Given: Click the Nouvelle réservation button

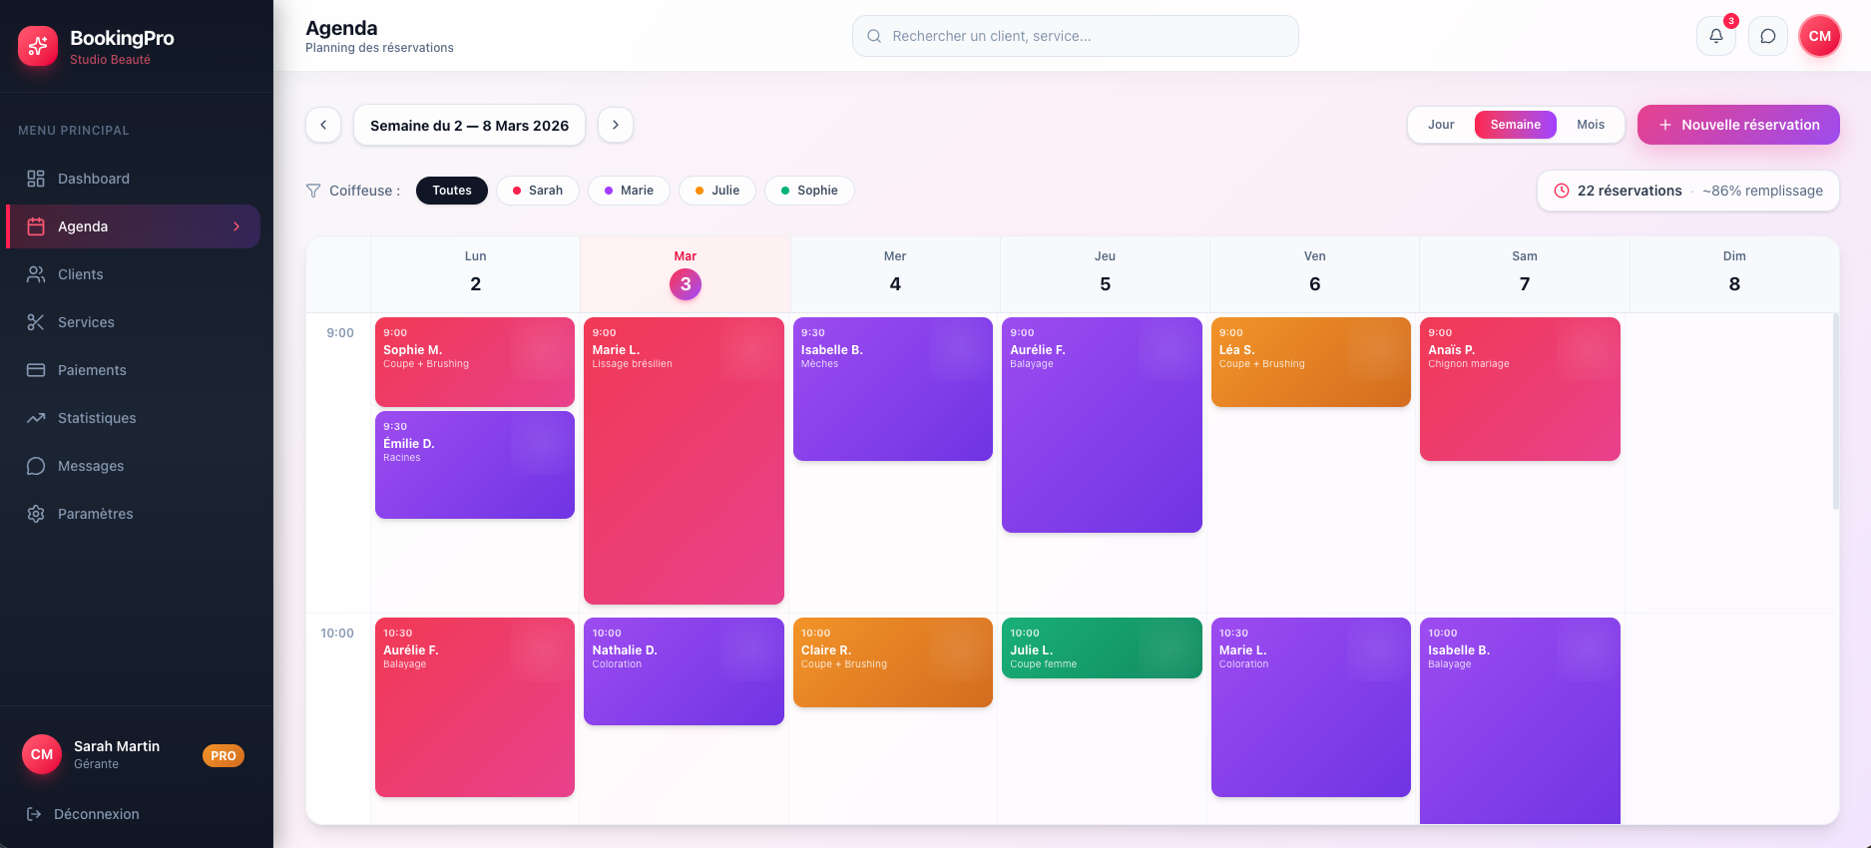Looking at the screenshot, I should pos(1737,125).
